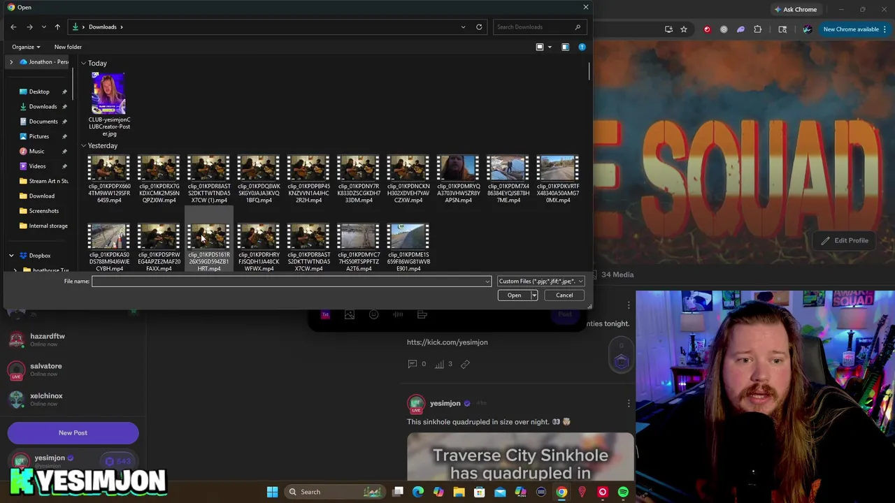Go back in the Open dialog

(x=13, y=27)
